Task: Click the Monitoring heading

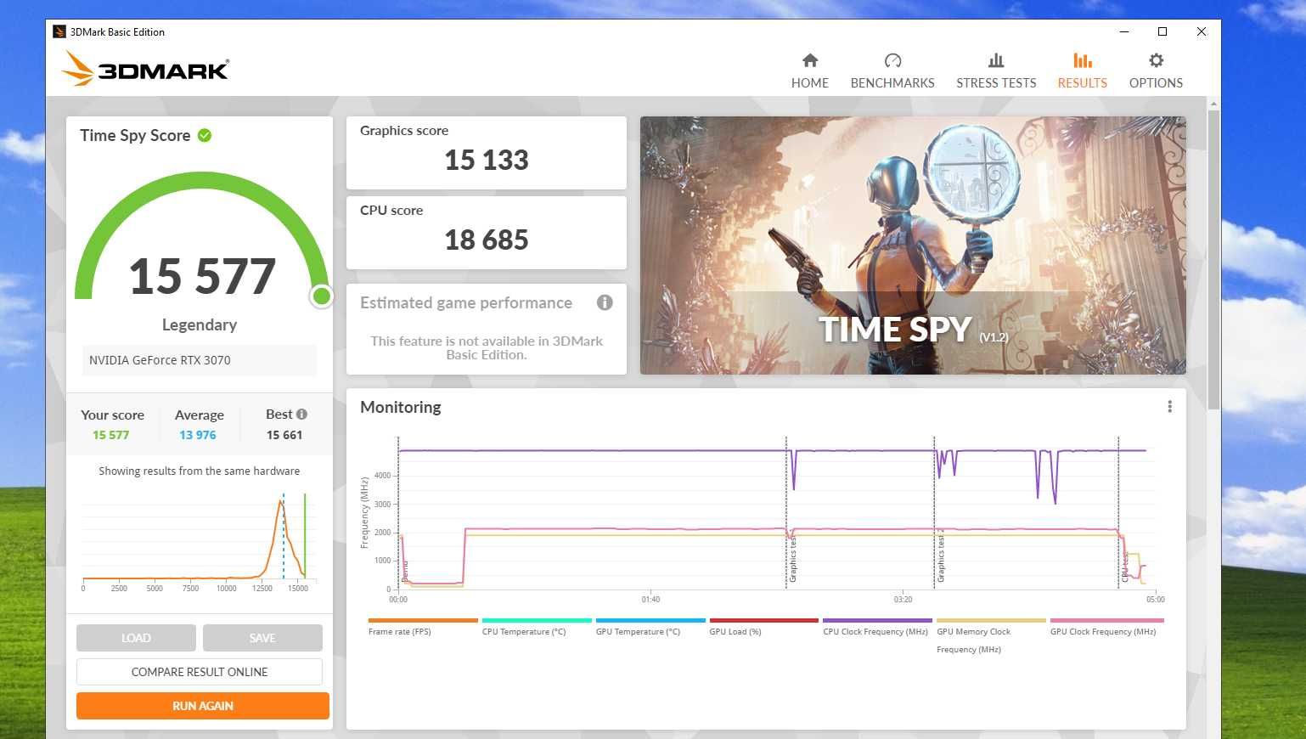Action: [x=401, y=407]
